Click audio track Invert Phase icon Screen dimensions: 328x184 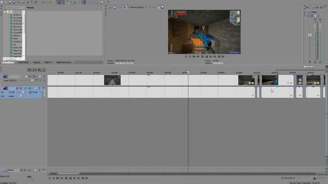click(x=21, y=88)
